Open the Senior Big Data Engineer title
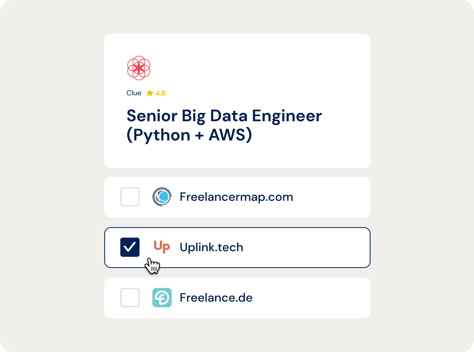Screen dimensions: 474x352 [224, 116]
